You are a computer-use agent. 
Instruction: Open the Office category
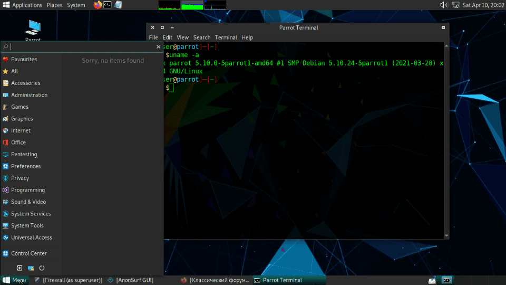pyautogui.click(x=31, y=142)
